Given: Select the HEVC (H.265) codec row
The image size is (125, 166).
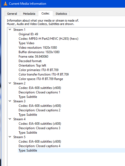Looking at the screenshot, I should click(x=48, y=39).
